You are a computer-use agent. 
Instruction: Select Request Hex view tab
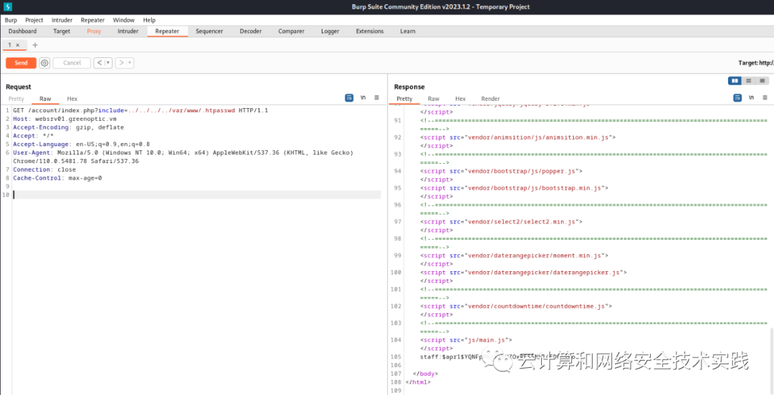point(72,99)
